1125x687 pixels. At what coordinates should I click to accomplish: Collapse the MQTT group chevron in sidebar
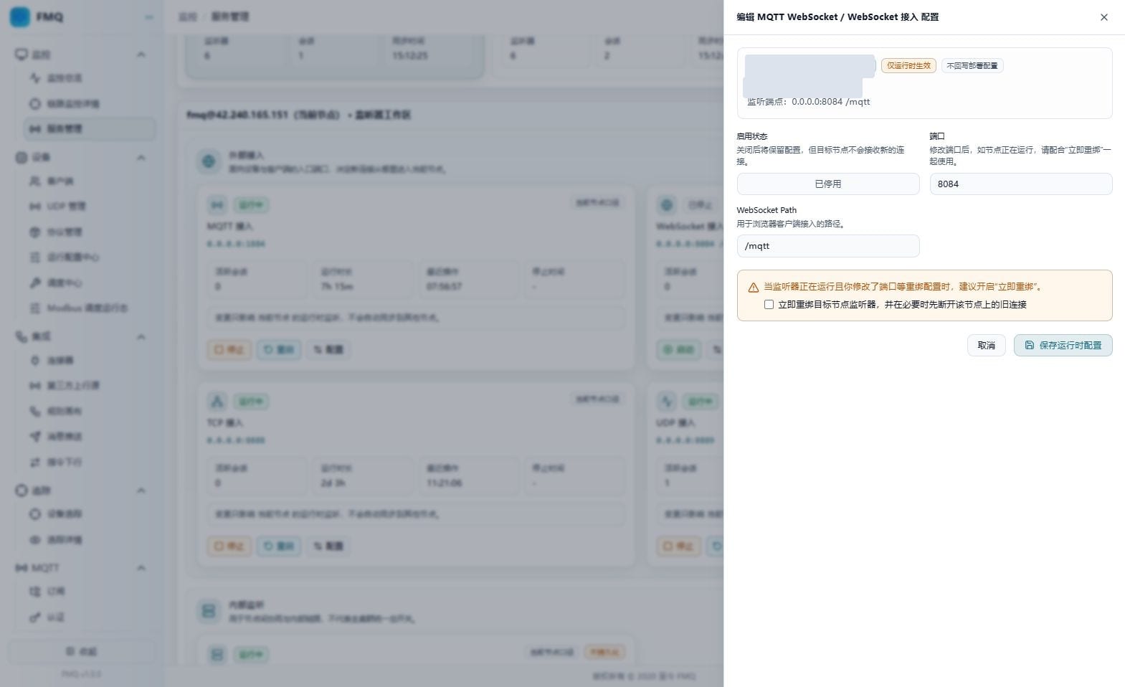(141, 568)
